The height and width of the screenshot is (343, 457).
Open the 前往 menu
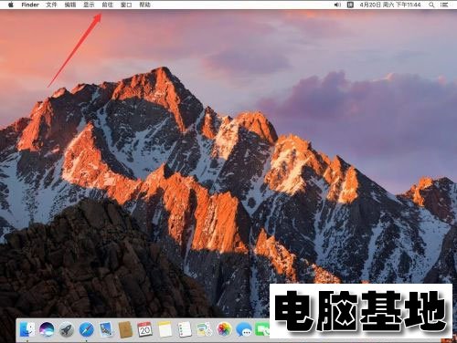click(107, 5)
